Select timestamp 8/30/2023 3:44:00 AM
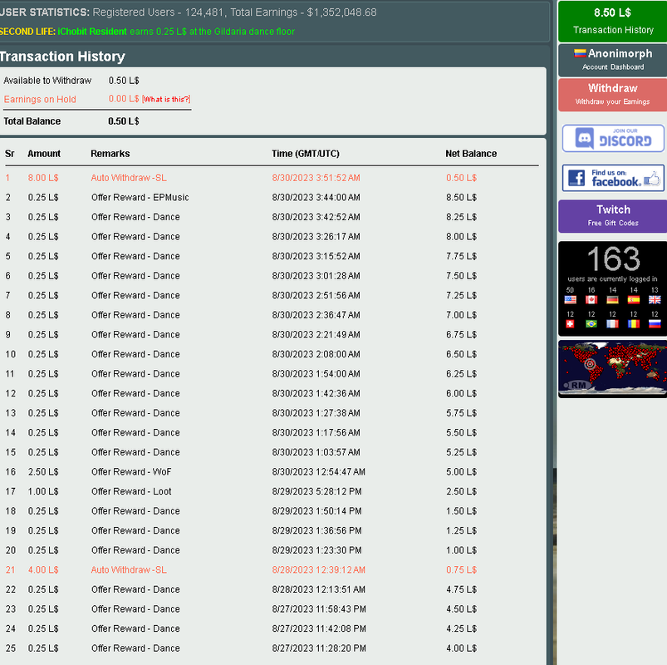This screenshot has height=665, width=667. coord(316,197)
